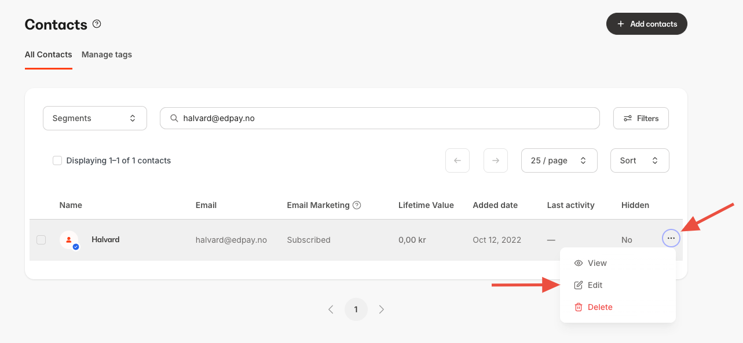
Task: Open the Filters panel
Action: coord(641,118)
